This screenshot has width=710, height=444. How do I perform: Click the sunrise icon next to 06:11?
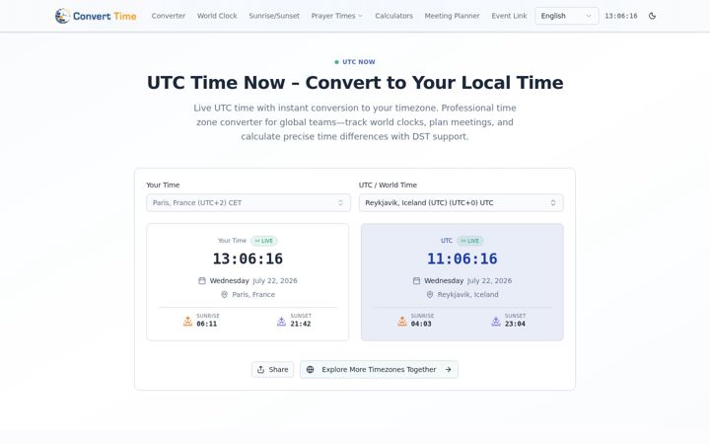pos(188,321)
